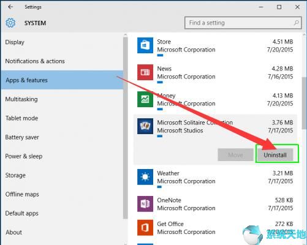Select the Weather app icon

click(145, 177)
